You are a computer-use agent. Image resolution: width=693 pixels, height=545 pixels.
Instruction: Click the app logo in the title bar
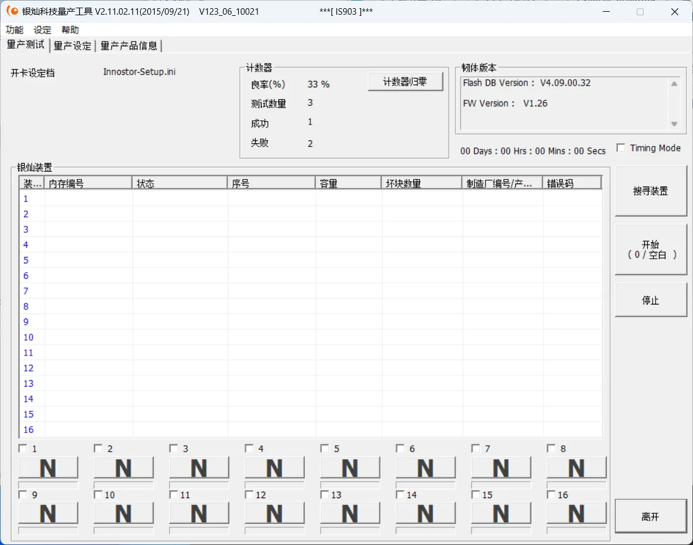pyautogui.click(x=12, y=11)
